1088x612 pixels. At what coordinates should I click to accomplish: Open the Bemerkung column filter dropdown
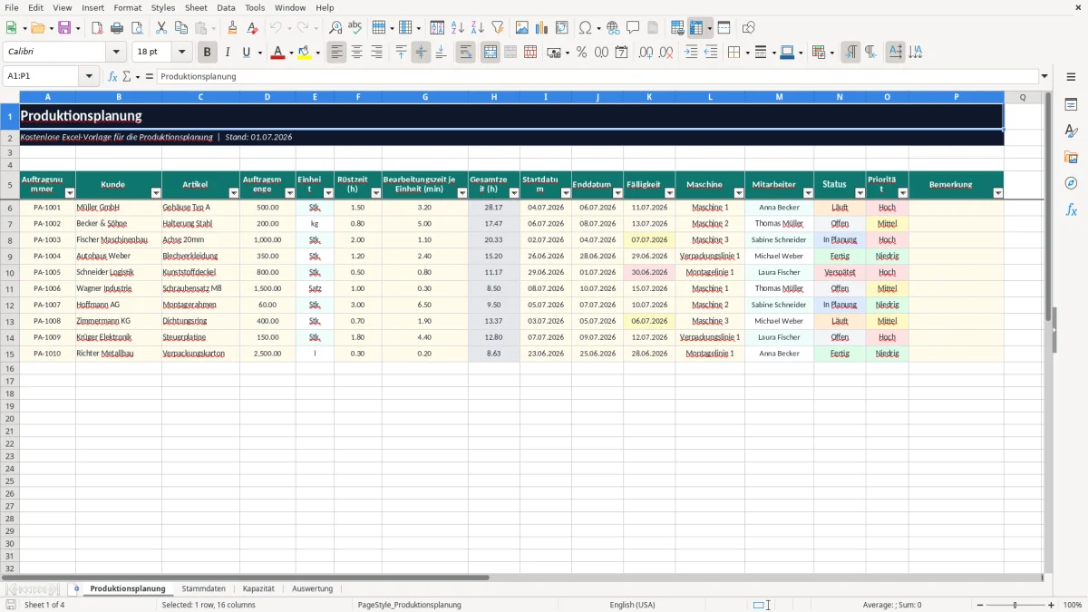point(998,193)
